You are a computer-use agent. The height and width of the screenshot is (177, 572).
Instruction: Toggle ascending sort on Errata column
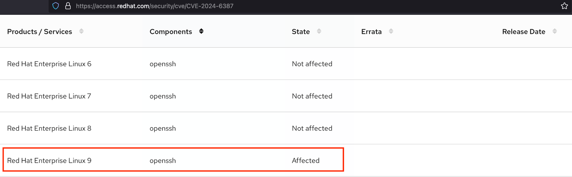(x=391, y=31)
